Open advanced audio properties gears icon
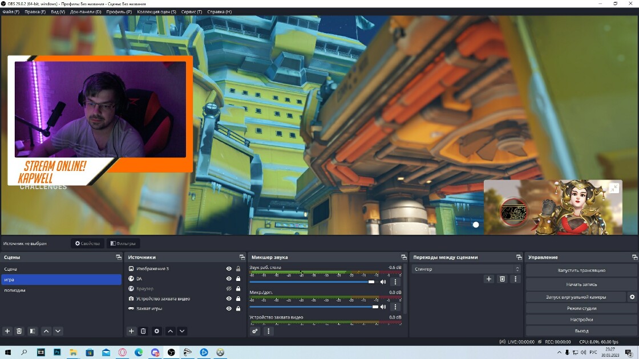639x359 pixels. [254, 331]
